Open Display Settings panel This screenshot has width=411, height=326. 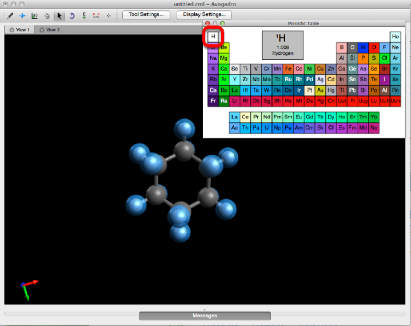(204, 14)
